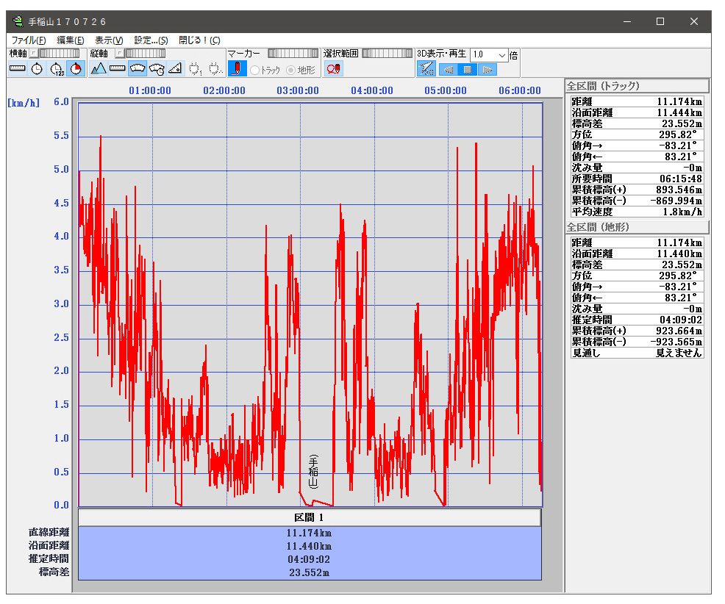Toggle the red marker pin icon
The height and width of the screenshot is (604, 725).
tap(237, 69)
